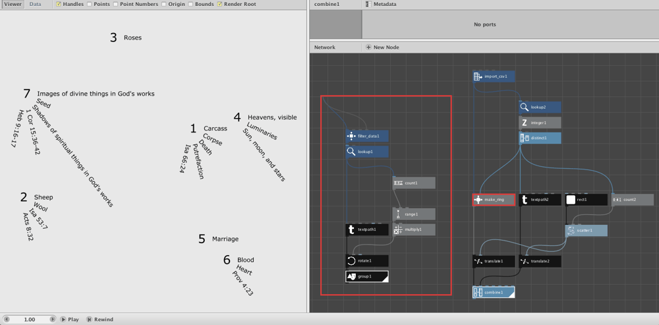Screen dimensions: 659x325
Task: Click the distinct1 node icon
Action: point(524,138)
